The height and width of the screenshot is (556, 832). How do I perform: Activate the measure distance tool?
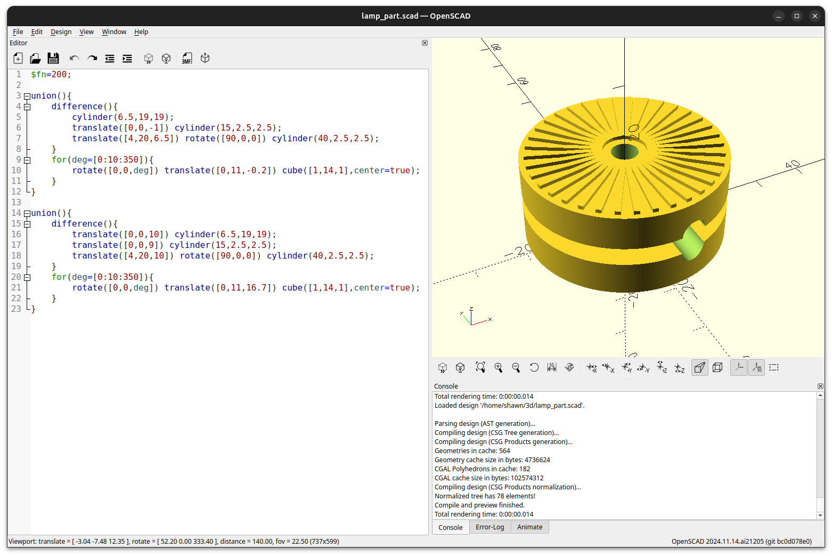click(x=552, y=367)
